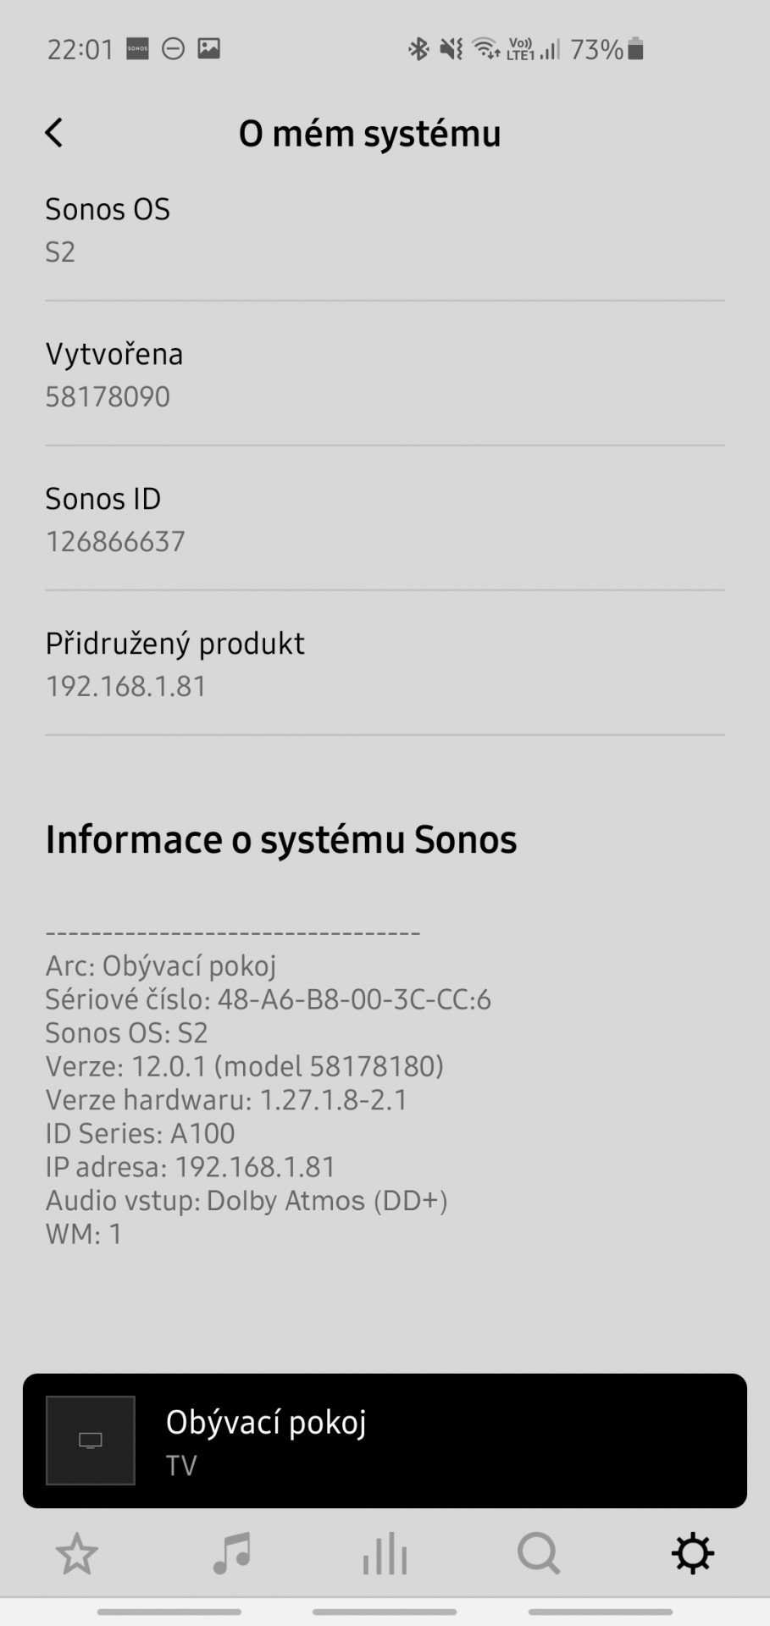The image size is (770, 1626).
Task: Tap the battery indicator in status bar
Action: tap(636, 49)
